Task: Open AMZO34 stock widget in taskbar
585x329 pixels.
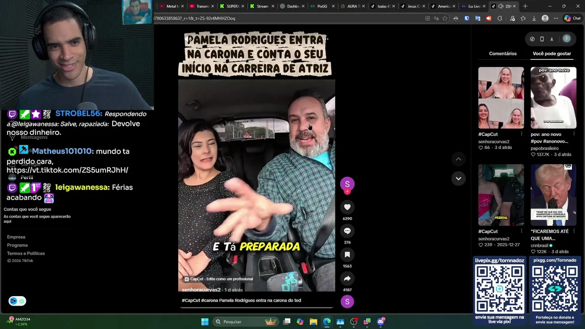Action: [x=19, y=322]
